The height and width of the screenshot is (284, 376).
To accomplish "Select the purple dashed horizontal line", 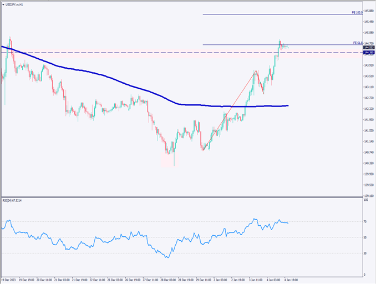I will 139,53.
